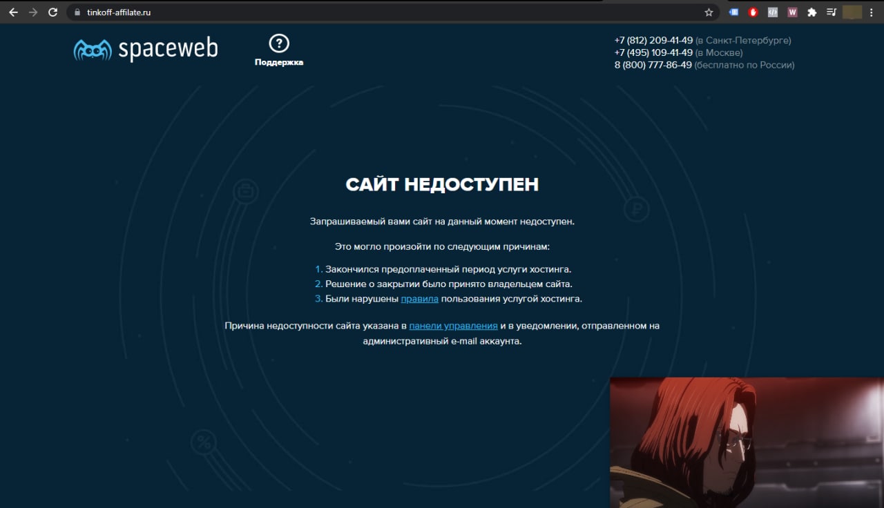Click the САЙТ НЕДОСТУПЕН heading
The width and height of the screenshot is (884, 508).
[x=442, y=184]
